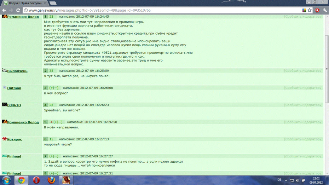Click rating 35 on post 2
The height and width of the screenshot is (185, 329).
tap(51, 71)
